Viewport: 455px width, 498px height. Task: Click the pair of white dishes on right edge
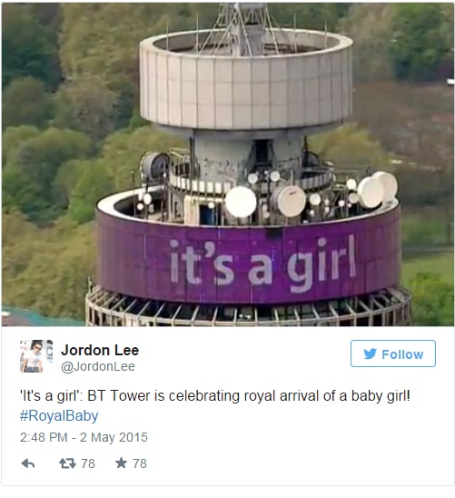click(x=378, y=189)
